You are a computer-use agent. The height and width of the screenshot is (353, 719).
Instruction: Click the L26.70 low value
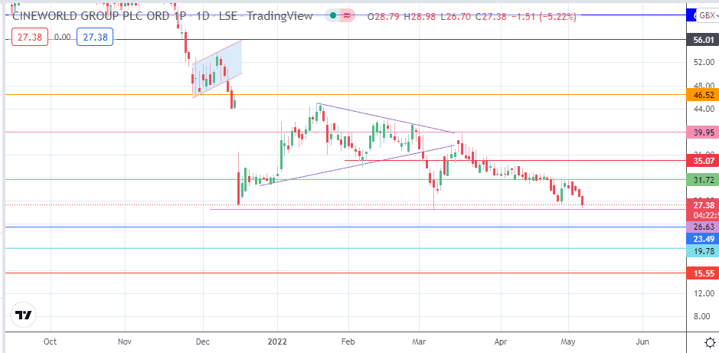click(x=456, y=17)
